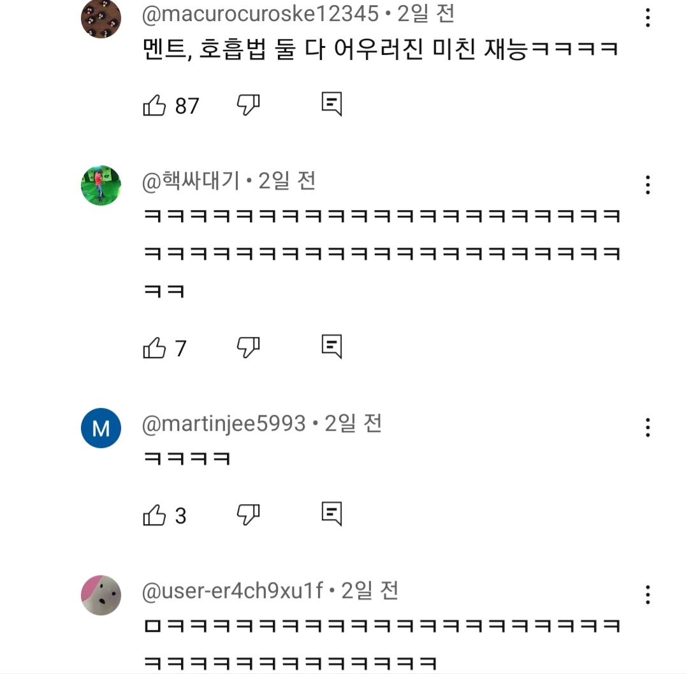Reply to the @핵싸대기 comment
The image size is (686, 674).
[x=332, y=347]
